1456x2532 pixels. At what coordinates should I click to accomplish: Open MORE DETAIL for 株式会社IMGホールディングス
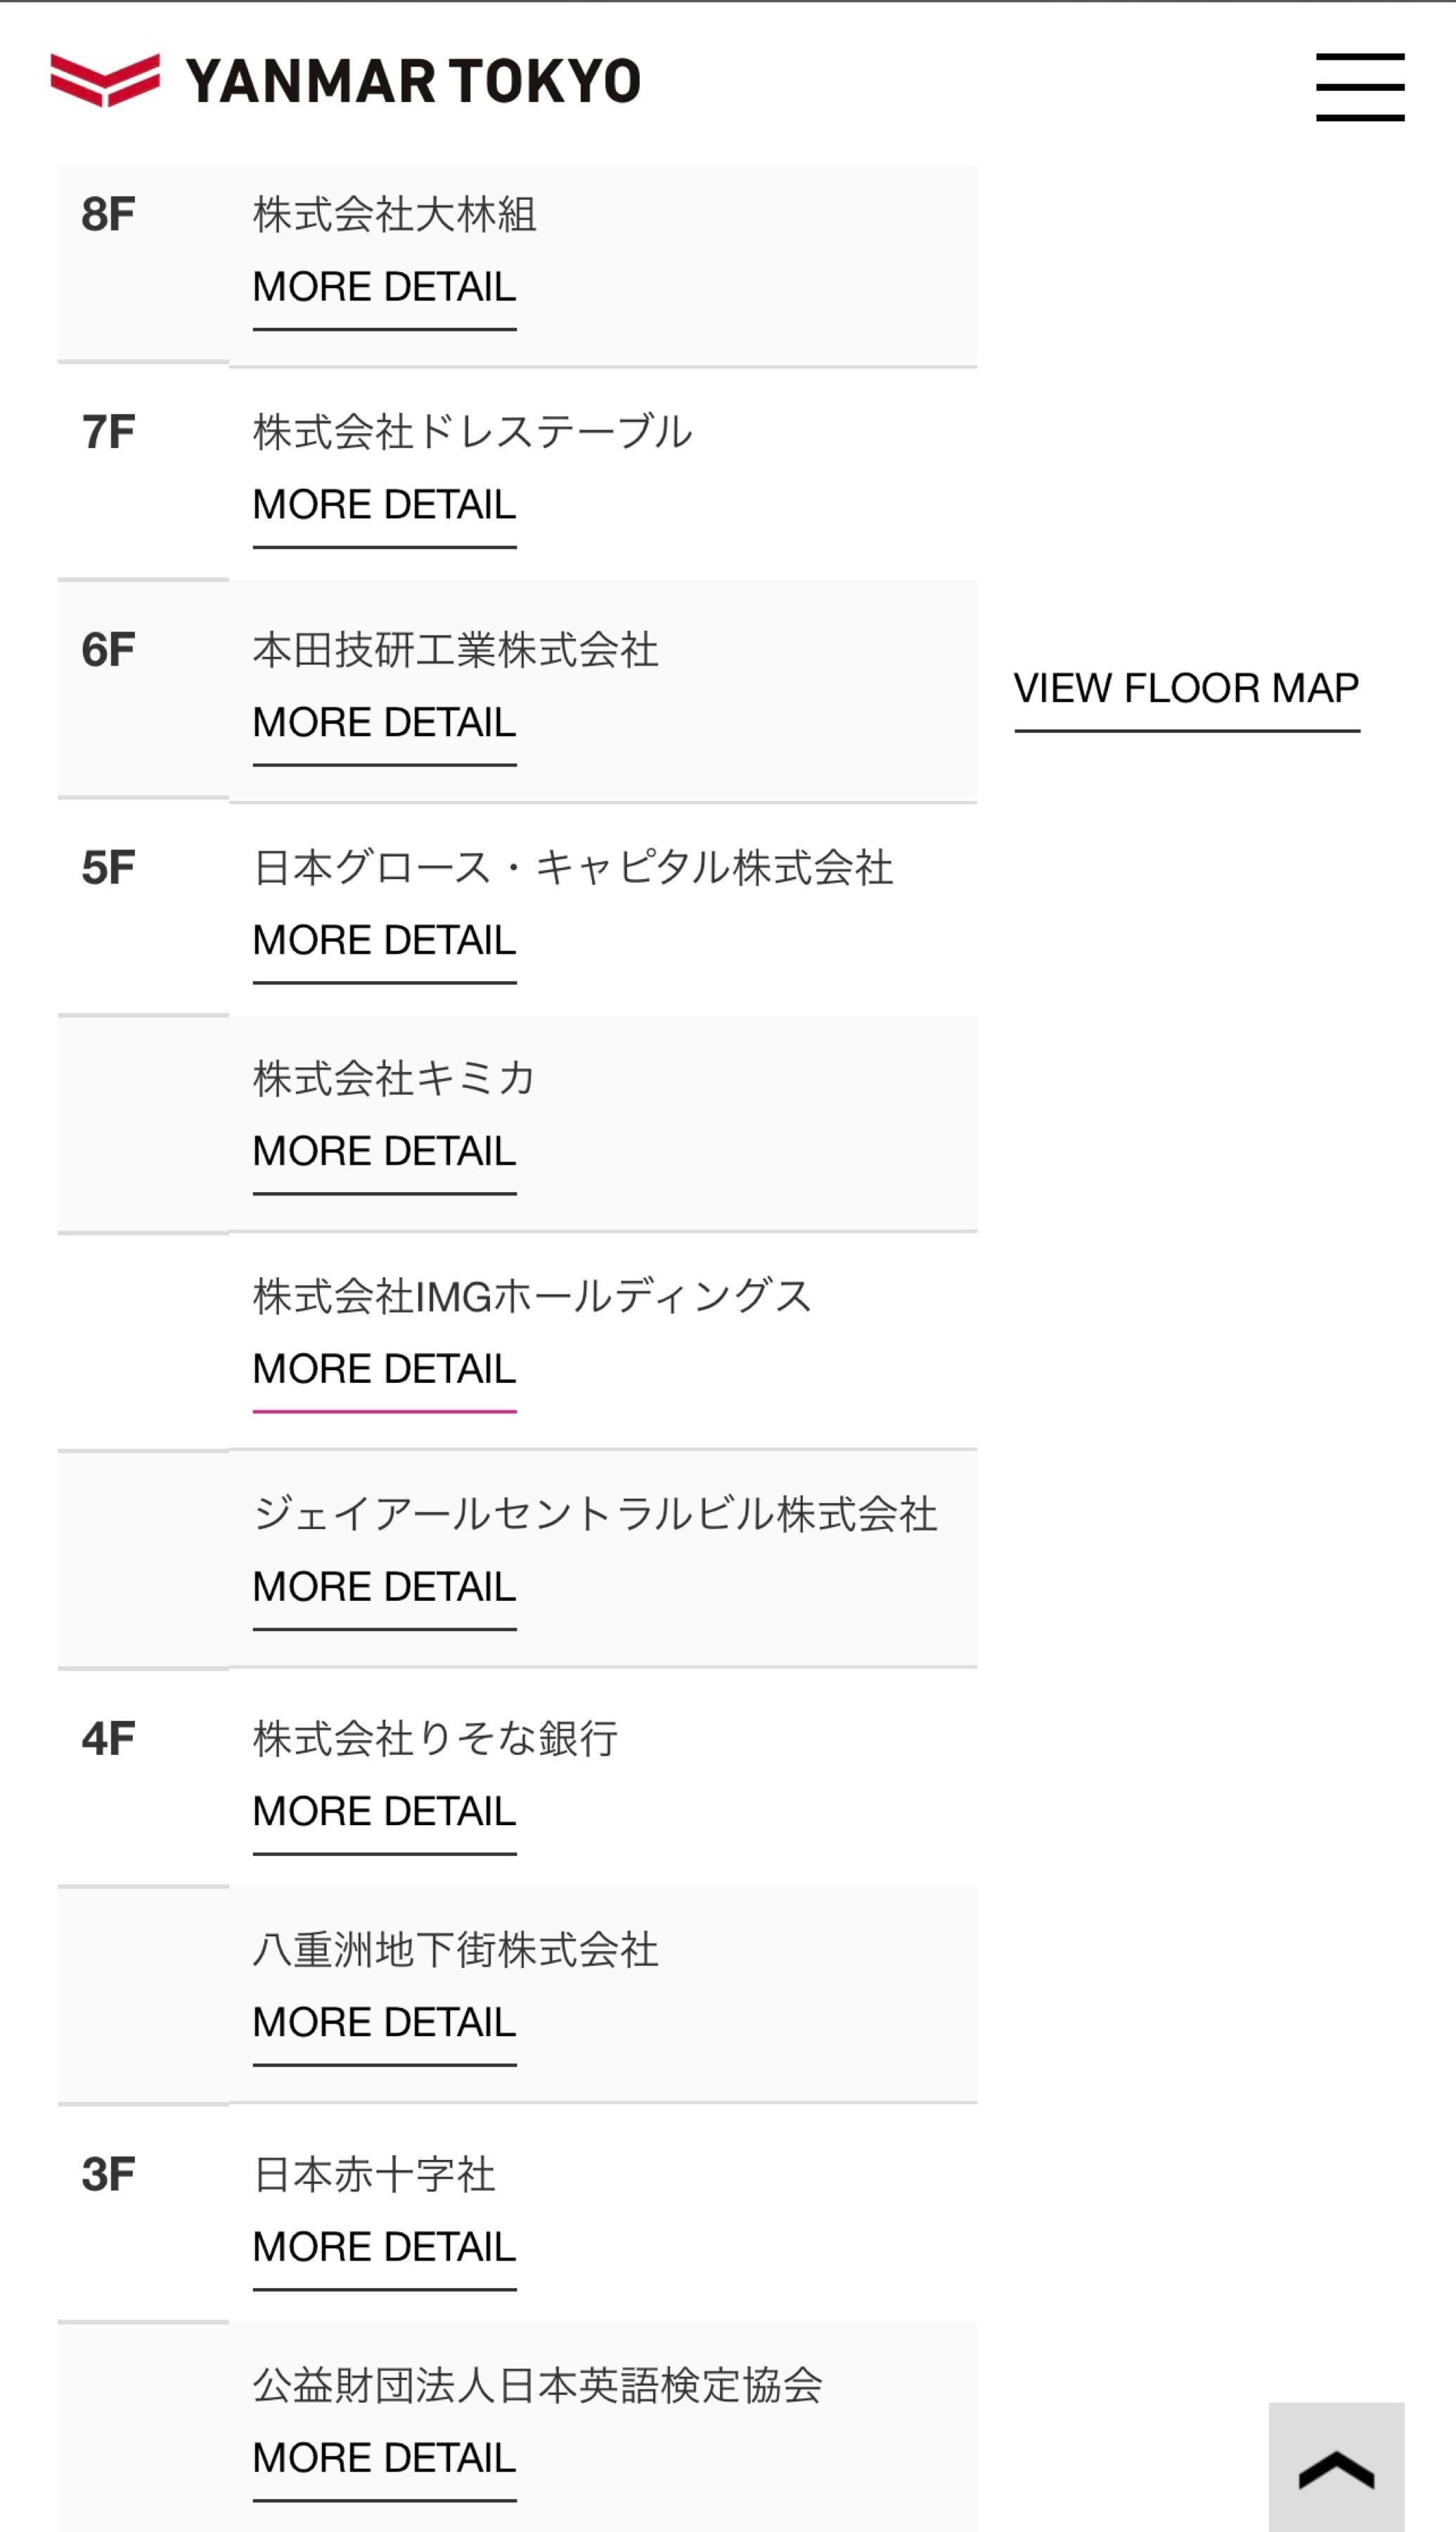tap(384, 1369)
